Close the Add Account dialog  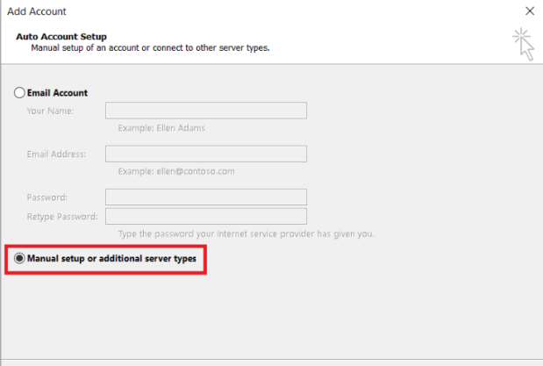(x=530, y=11)
